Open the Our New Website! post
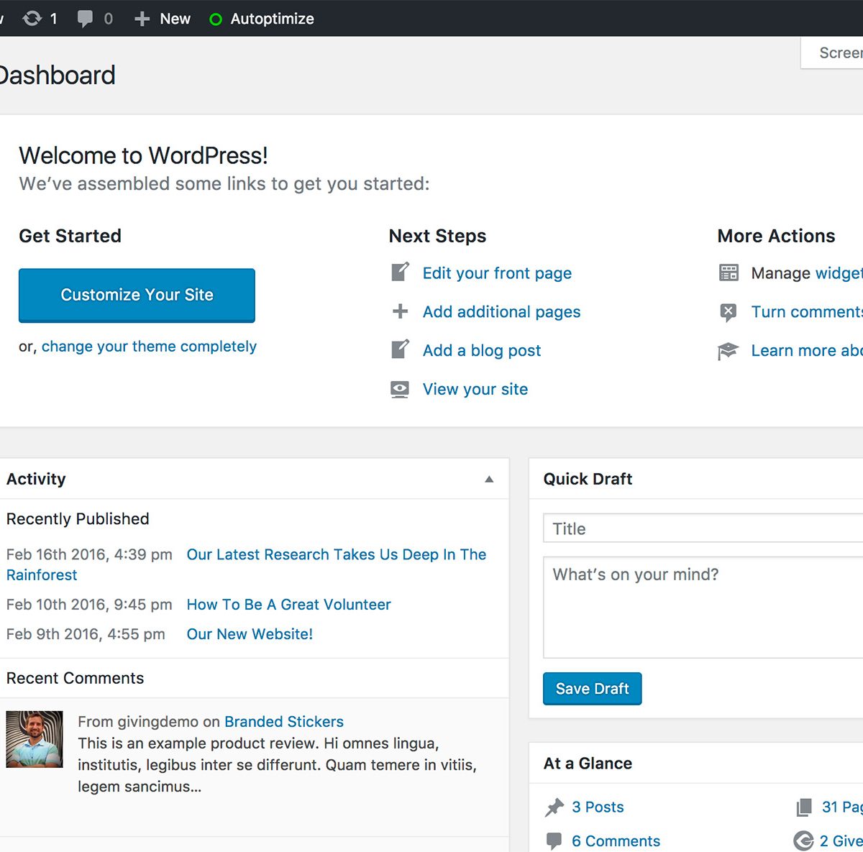863x852 pixels. point(250,634)
